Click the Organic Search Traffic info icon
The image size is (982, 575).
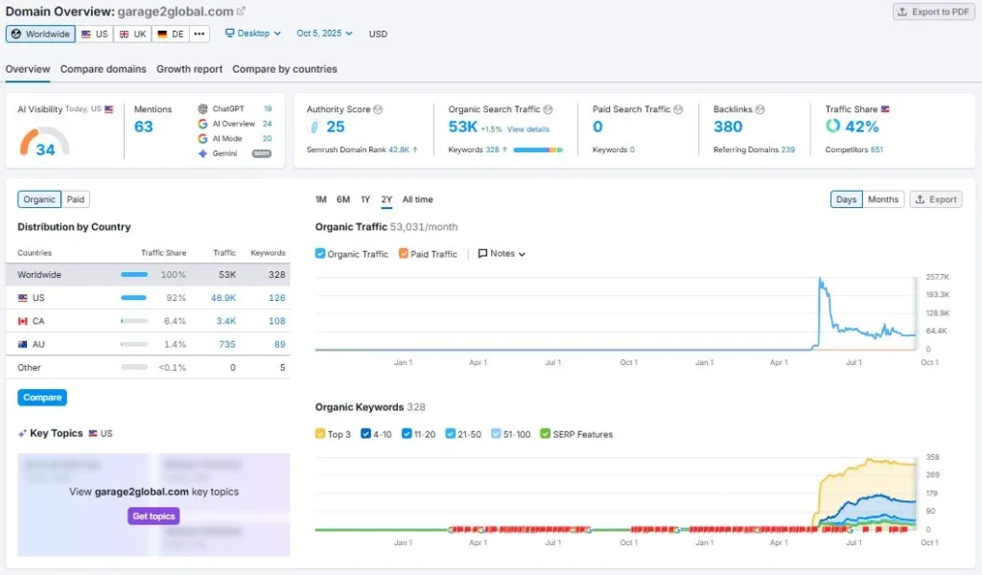(x=548, y=109)
